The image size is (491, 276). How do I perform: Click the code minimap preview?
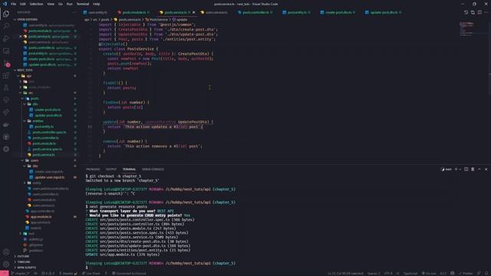coord(467,29)
